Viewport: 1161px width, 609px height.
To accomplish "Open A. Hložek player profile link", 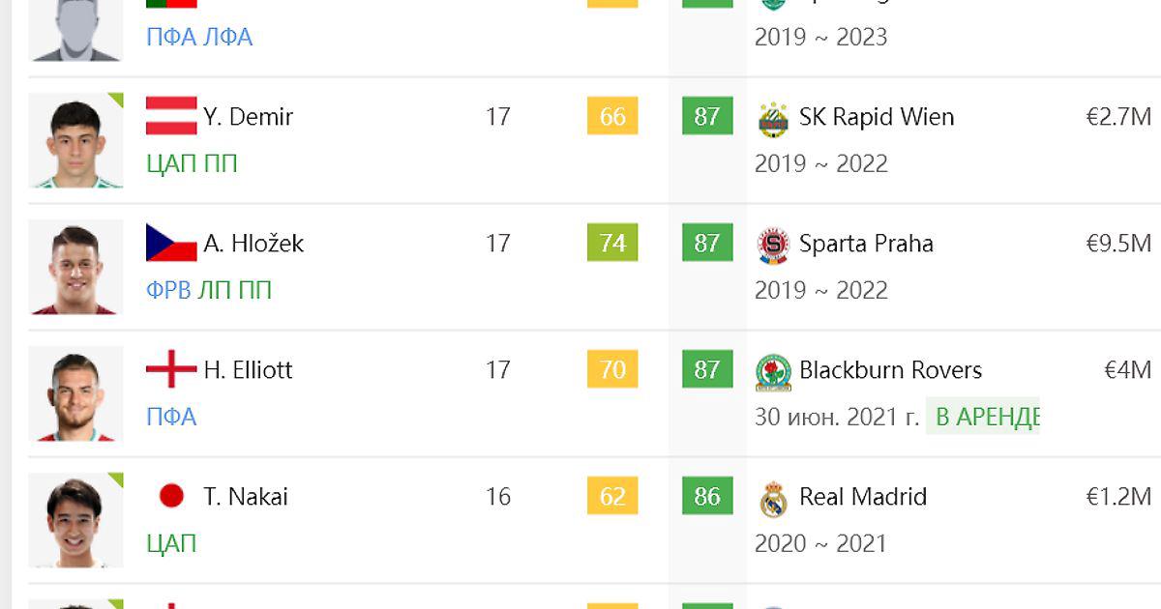I will point(253,244).
